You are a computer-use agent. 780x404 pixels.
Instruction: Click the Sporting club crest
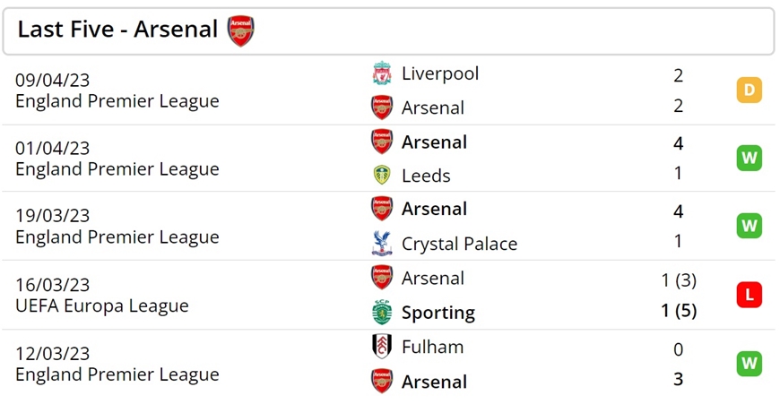[382, 312]
